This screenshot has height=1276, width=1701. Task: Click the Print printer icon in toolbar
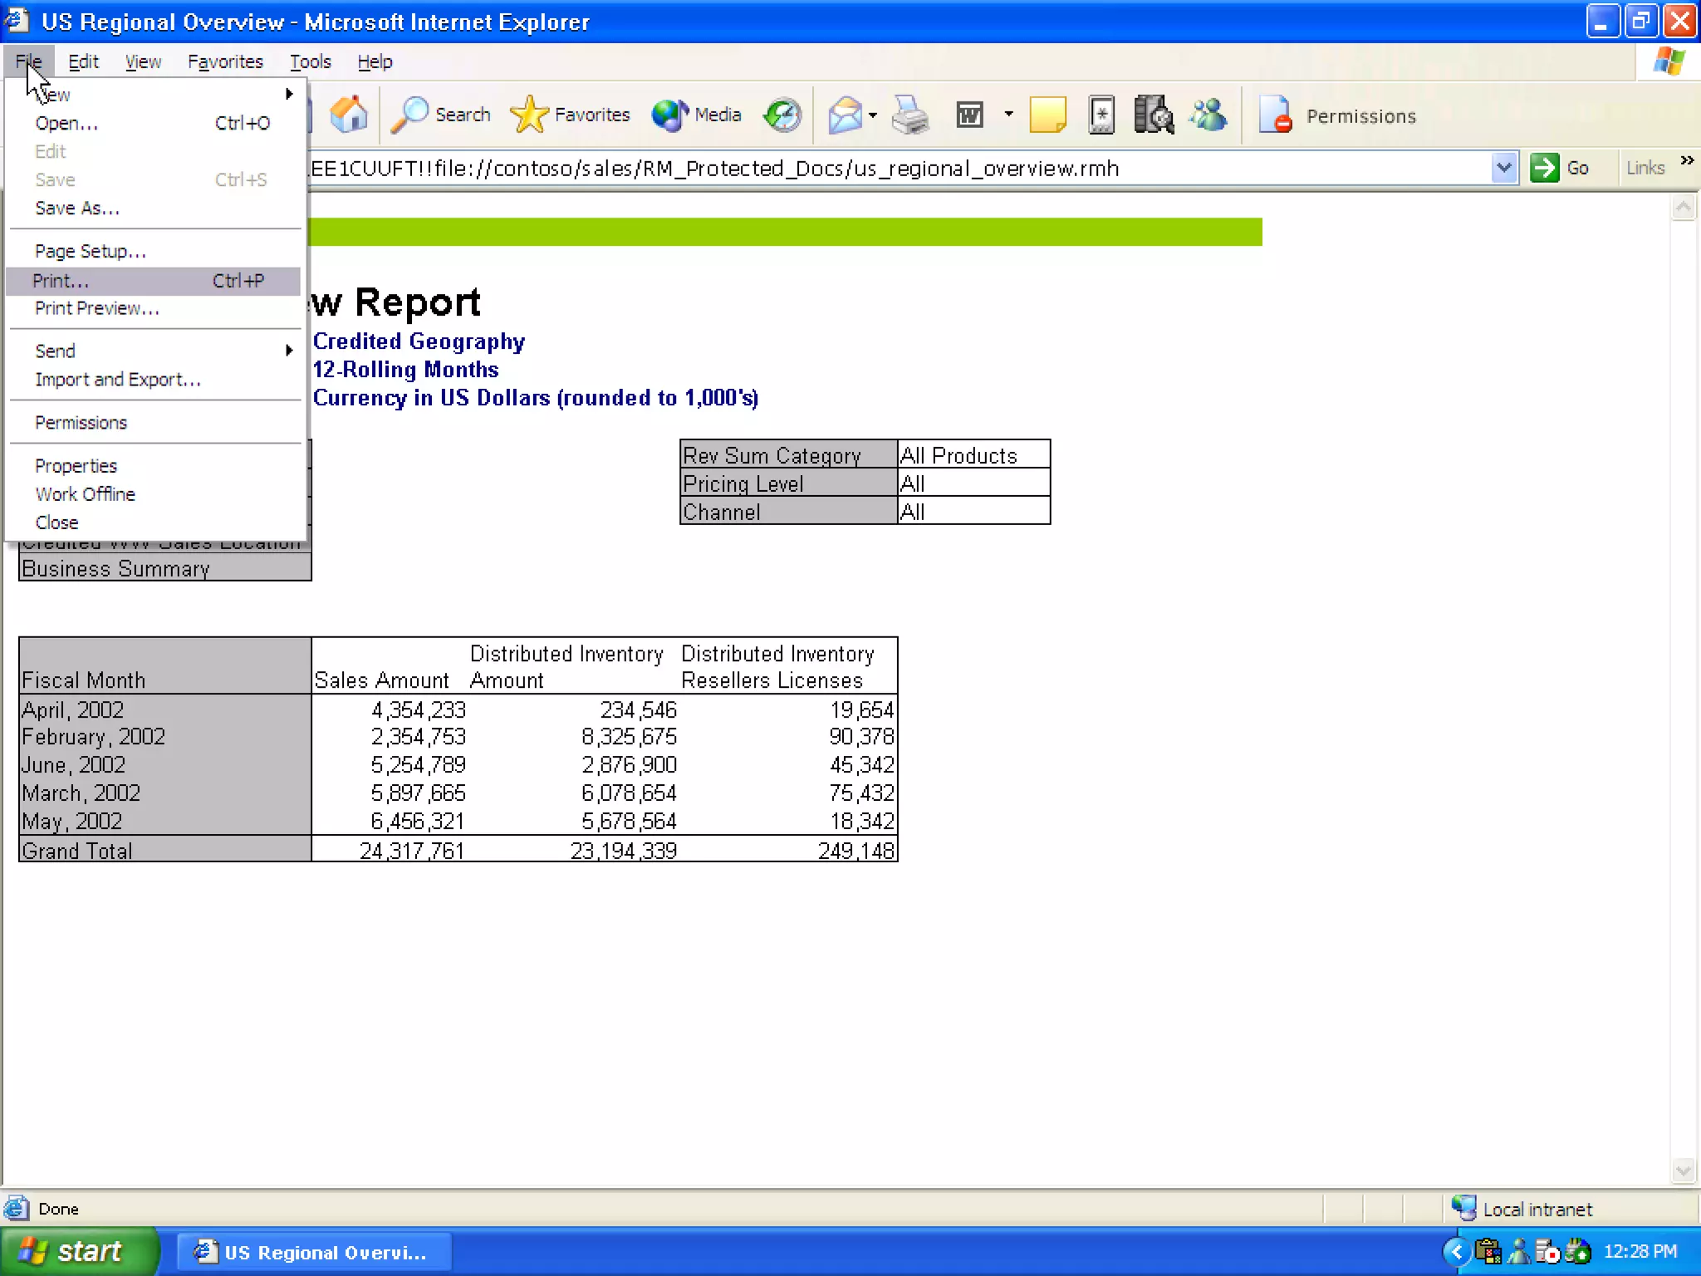pyautogui.click(x=910, y=115)
